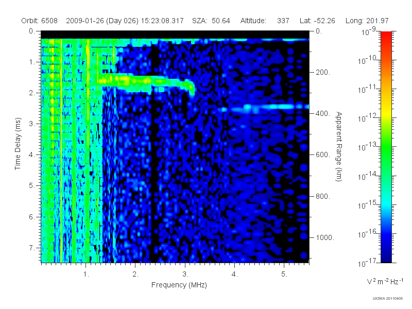Image resolution: width=412 pixels, height=309 pixels.
Task: Click the color scale bar legend
Action: pos(386,147)
